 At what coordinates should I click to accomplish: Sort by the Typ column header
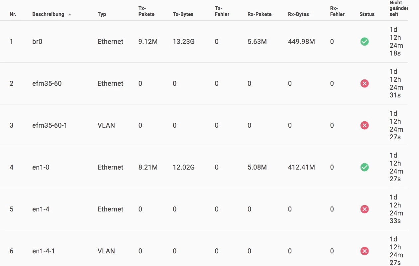[102, 14]
